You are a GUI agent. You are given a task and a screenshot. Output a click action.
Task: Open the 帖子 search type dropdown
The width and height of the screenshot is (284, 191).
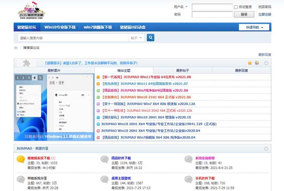pos(137,38)
